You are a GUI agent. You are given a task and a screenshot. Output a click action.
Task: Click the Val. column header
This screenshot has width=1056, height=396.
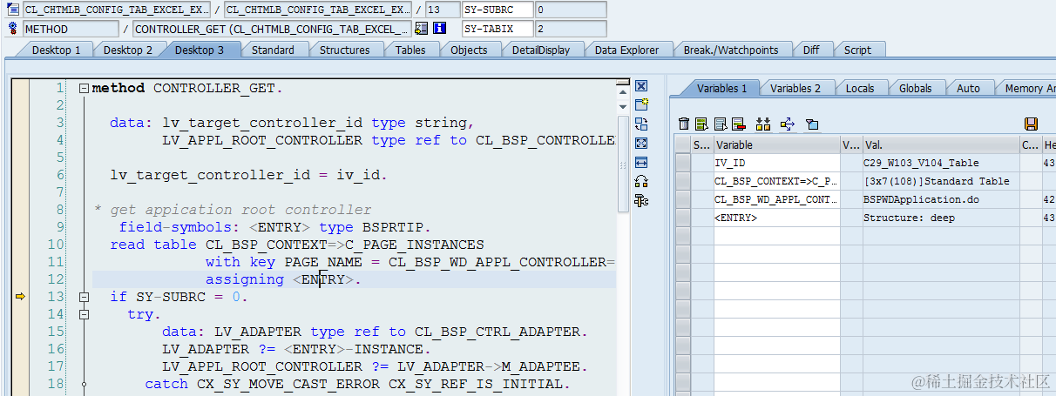941,145
